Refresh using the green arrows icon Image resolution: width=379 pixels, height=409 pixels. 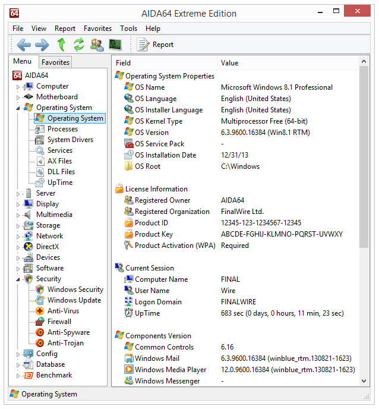point(78,45)
